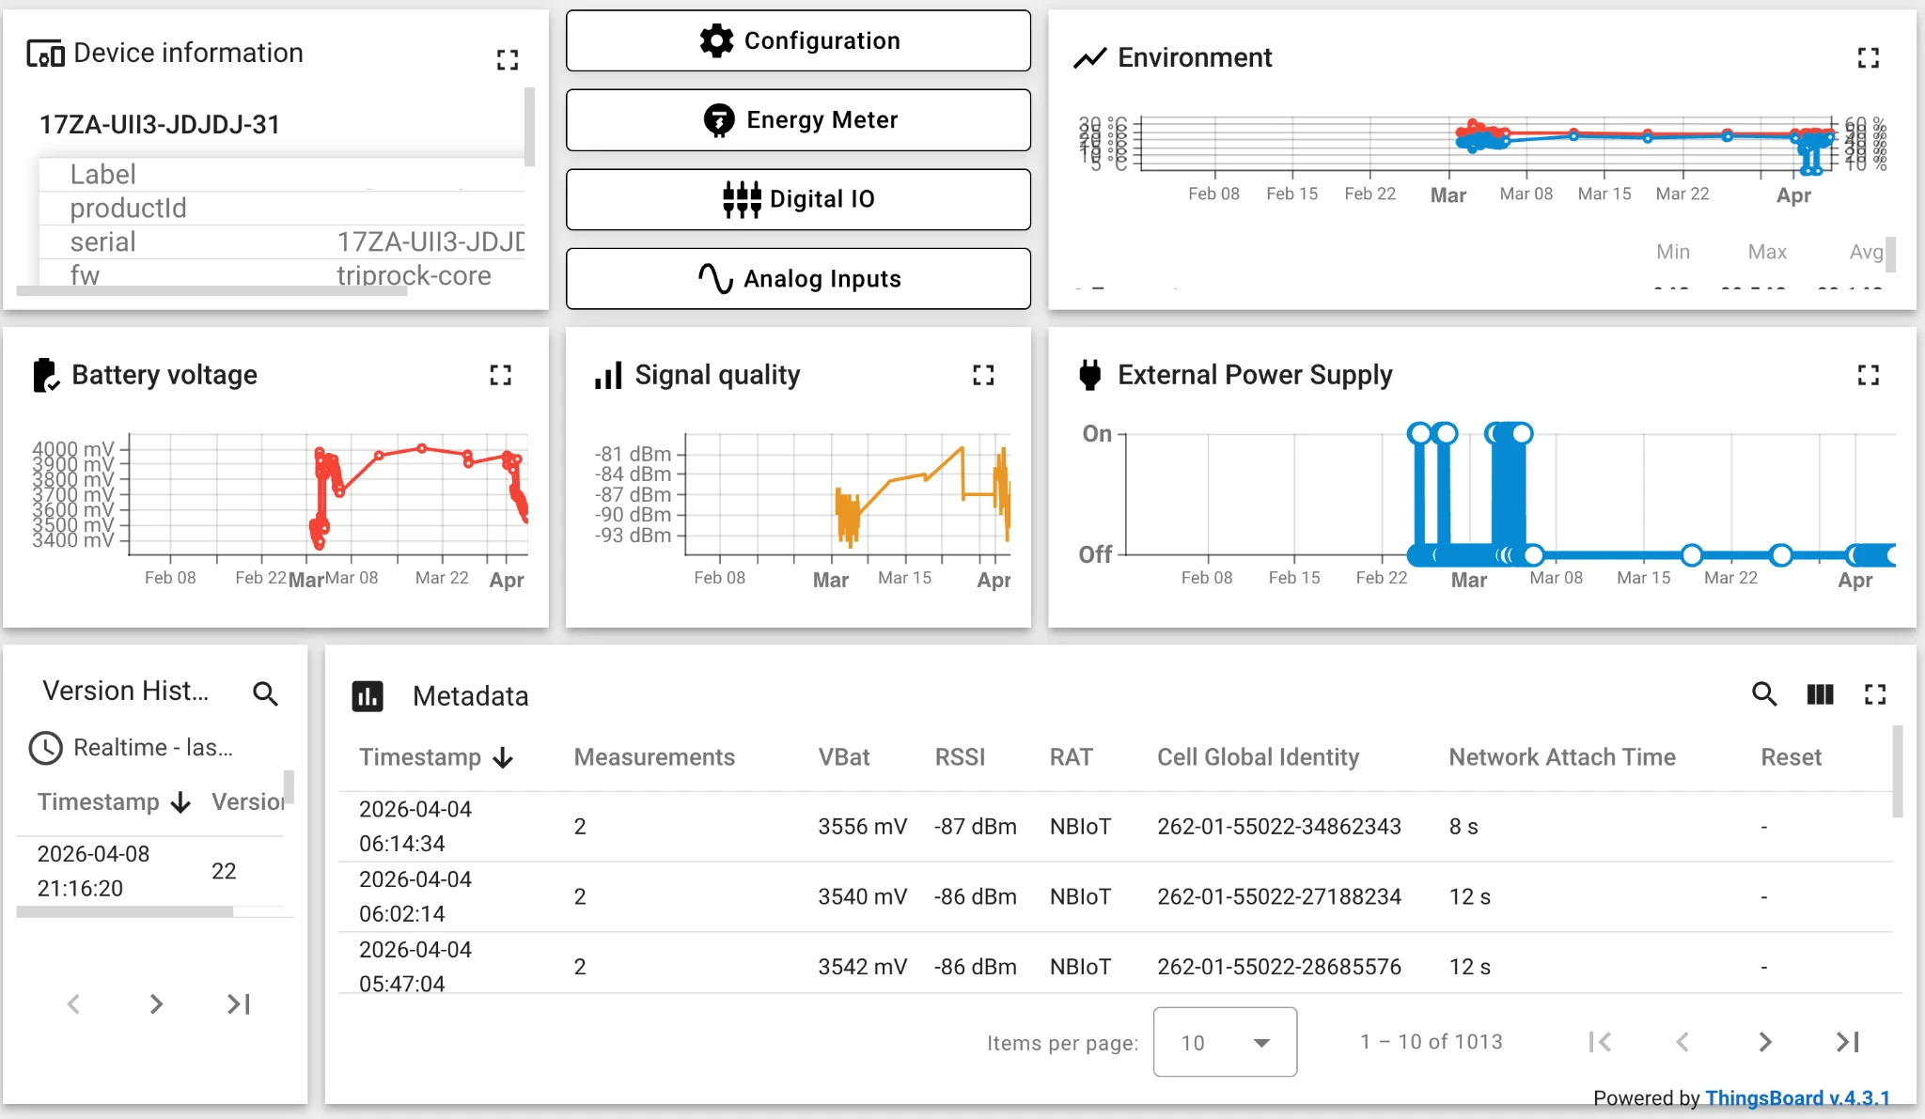Open the Digital IO view
Screen dimensions: 1925x1119
click(x=797, y=199)
